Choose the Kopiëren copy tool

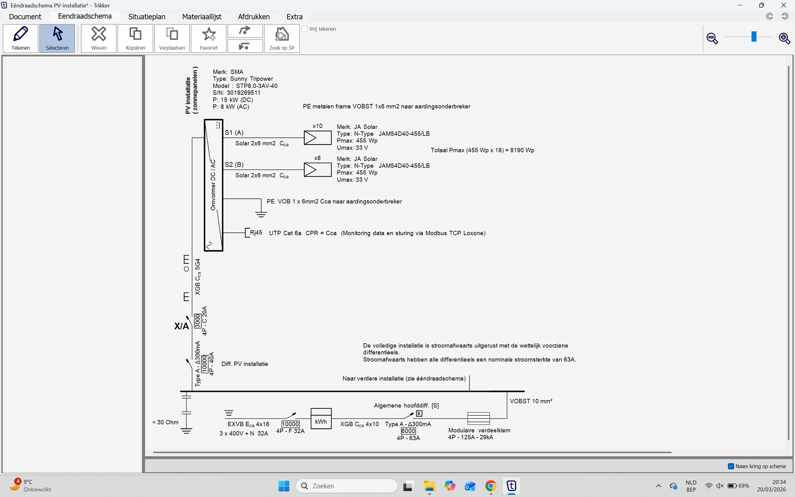tap(135, 38)
